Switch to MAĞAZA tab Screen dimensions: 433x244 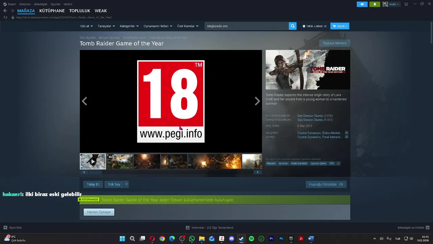(x=26, y=11)
